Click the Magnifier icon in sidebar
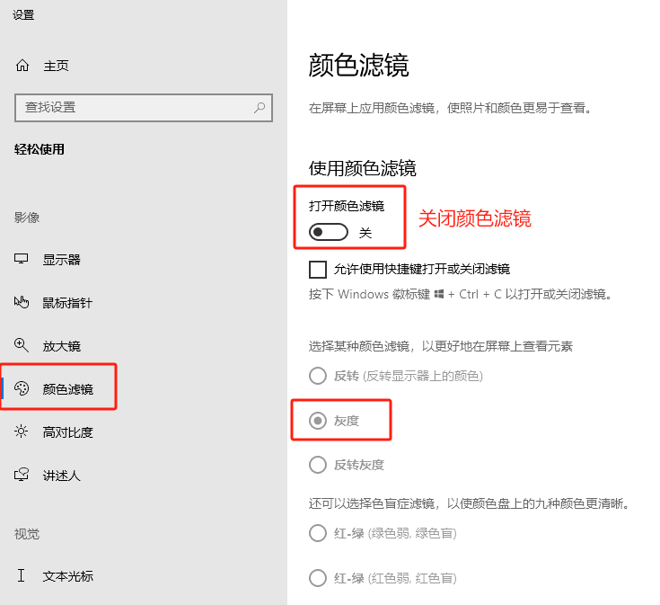The height and width of the screenshot is (605, 660). [22, 346]
